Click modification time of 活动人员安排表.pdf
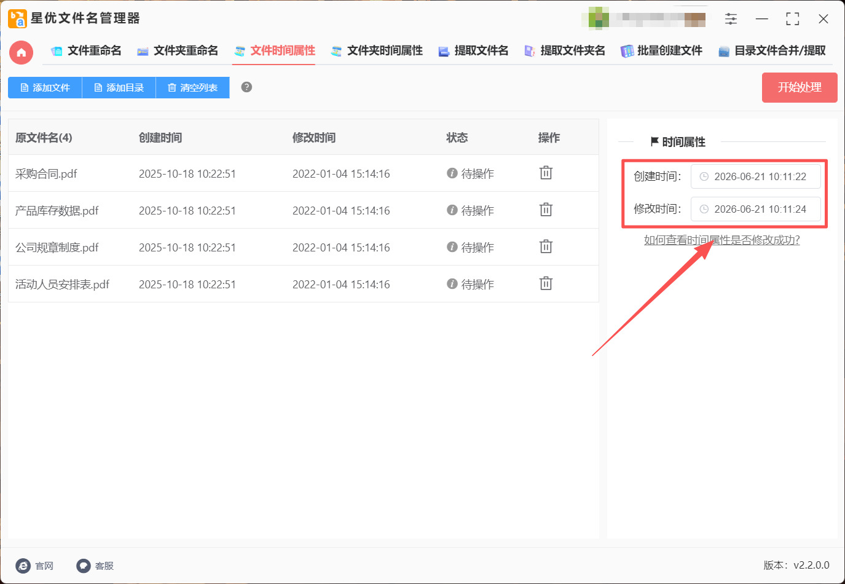Screen dimensions: 845x584 pyautogui.click(x=341, y=285)
